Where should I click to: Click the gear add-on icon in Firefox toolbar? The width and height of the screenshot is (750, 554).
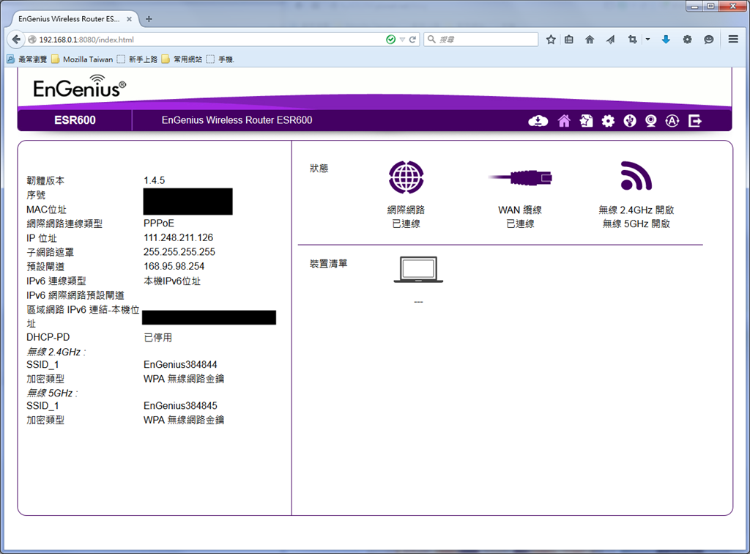click(687, 40)
